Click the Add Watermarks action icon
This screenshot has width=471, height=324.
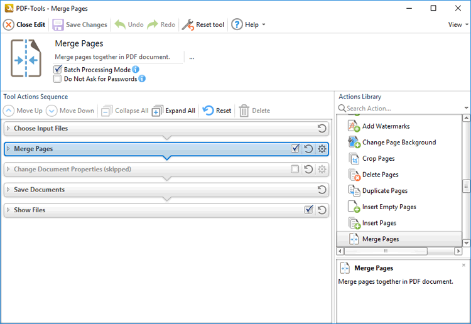click(x=354, y=126)
